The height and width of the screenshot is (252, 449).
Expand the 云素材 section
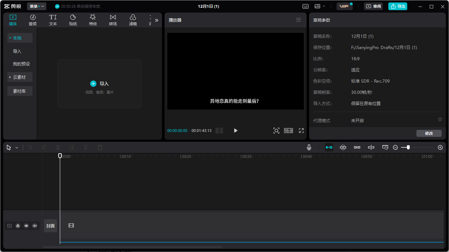20,77
